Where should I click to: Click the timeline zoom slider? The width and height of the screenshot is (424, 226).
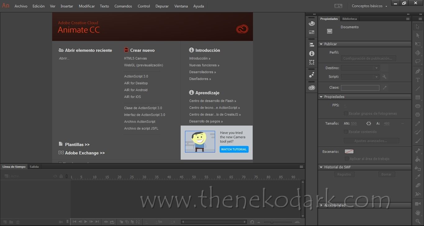click(x=278, y=222)
